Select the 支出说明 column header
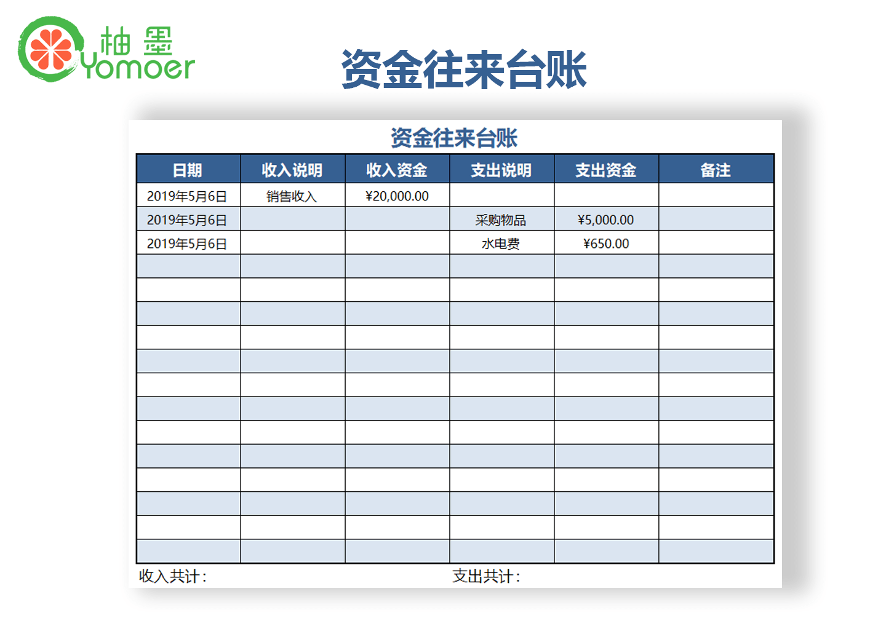The width and height of the screenshot is (886, 626). tap(502, 170)
